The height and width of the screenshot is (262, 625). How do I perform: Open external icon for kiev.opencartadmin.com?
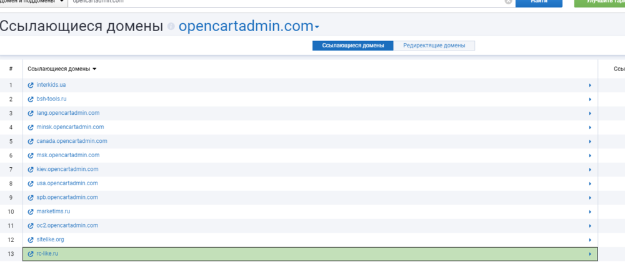[x=31, y=169]
